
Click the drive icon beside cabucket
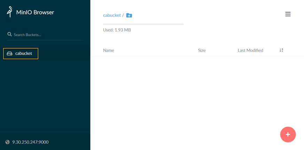click(x=9, y=53)
